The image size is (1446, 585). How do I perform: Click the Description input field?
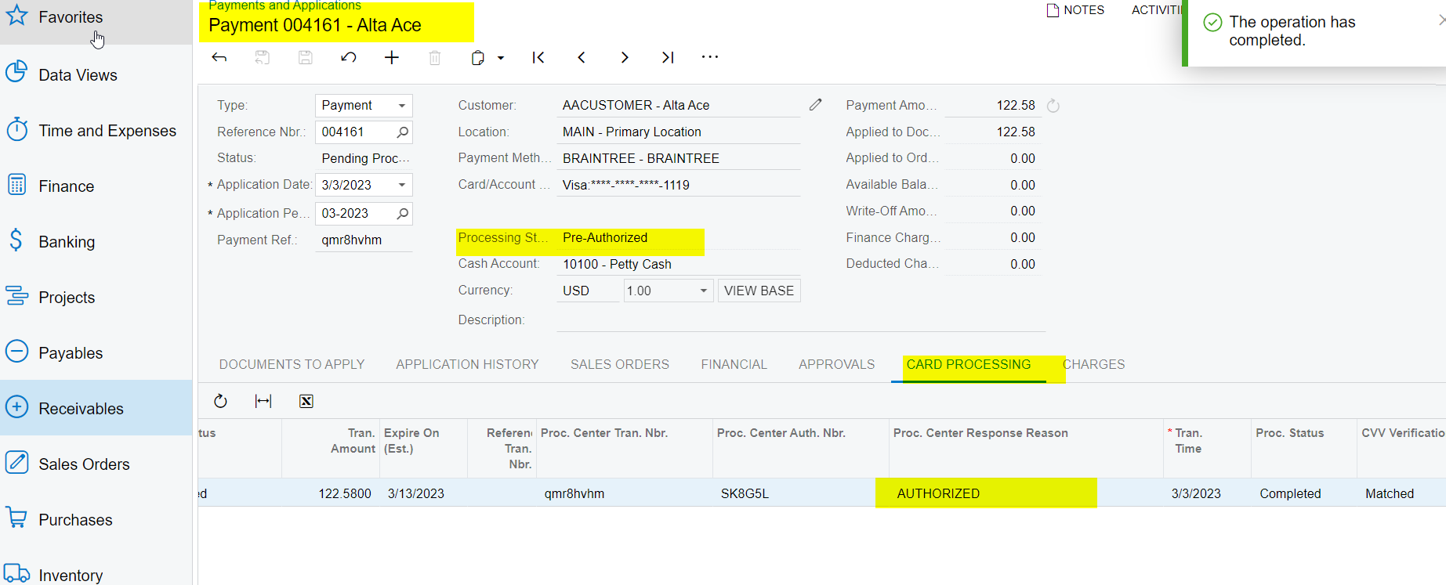801,320
